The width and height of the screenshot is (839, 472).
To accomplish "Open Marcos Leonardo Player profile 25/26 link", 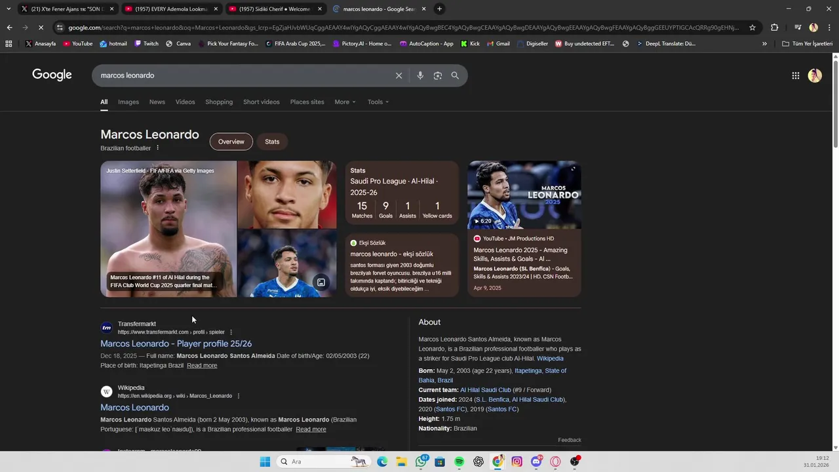I will pos(176,344).
